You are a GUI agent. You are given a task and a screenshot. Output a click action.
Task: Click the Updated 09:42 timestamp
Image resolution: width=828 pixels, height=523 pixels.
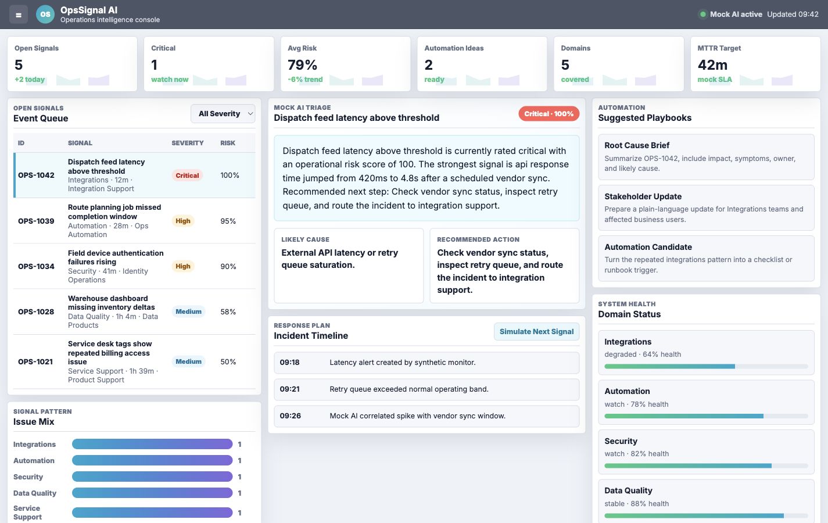793,15
